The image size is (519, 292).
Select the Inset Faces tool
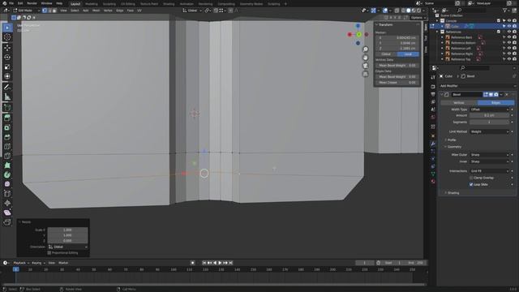pos(7,127)
